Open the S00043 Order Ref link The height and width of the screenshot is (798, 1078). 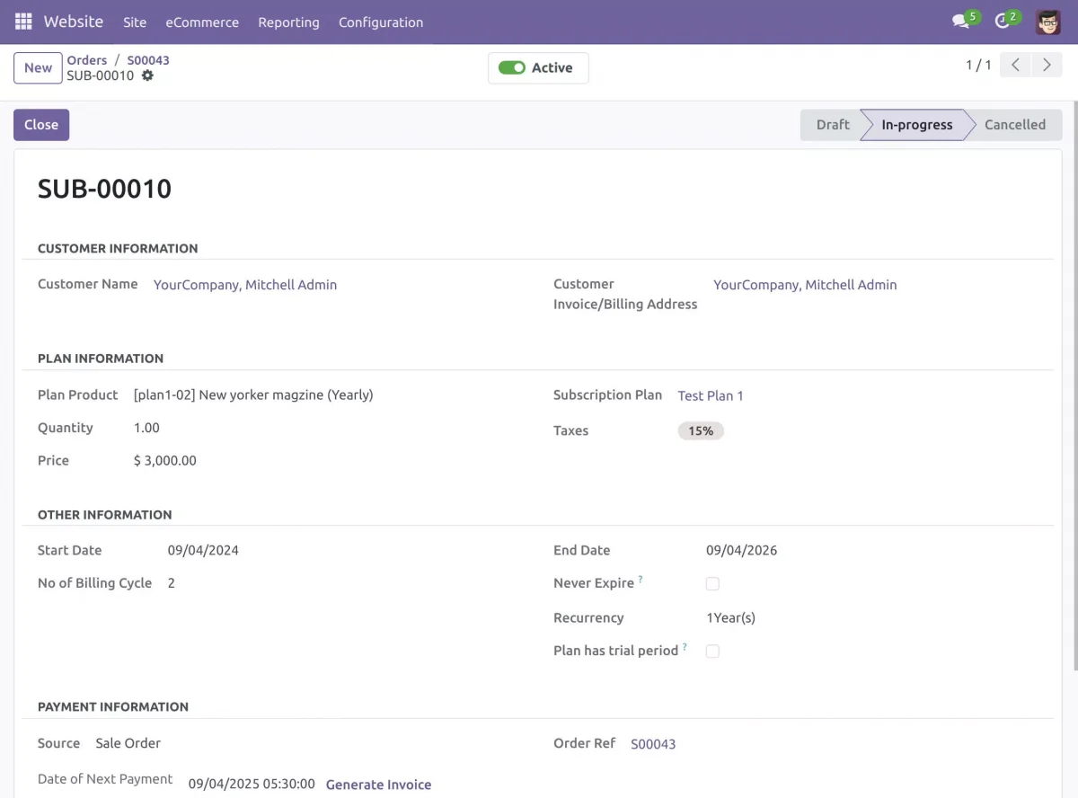pos(653,744)
